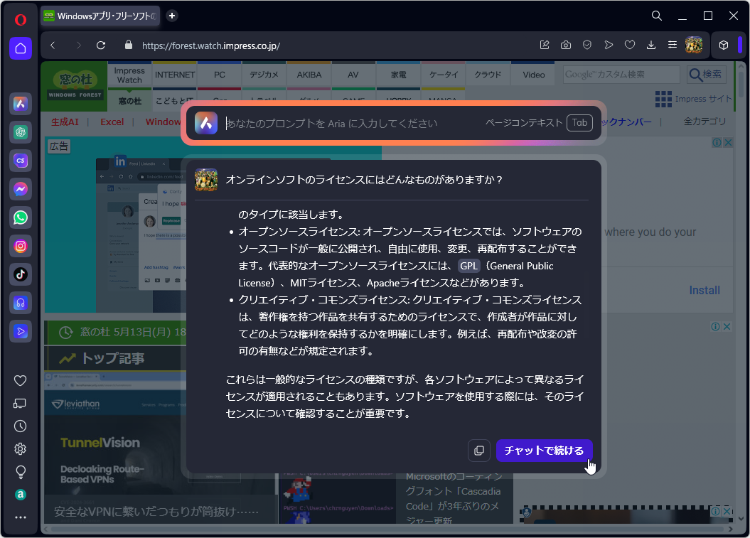750x538 pixels.
Task: Open Facebook Messenger in the sidebar
Action: coord(21,189)
